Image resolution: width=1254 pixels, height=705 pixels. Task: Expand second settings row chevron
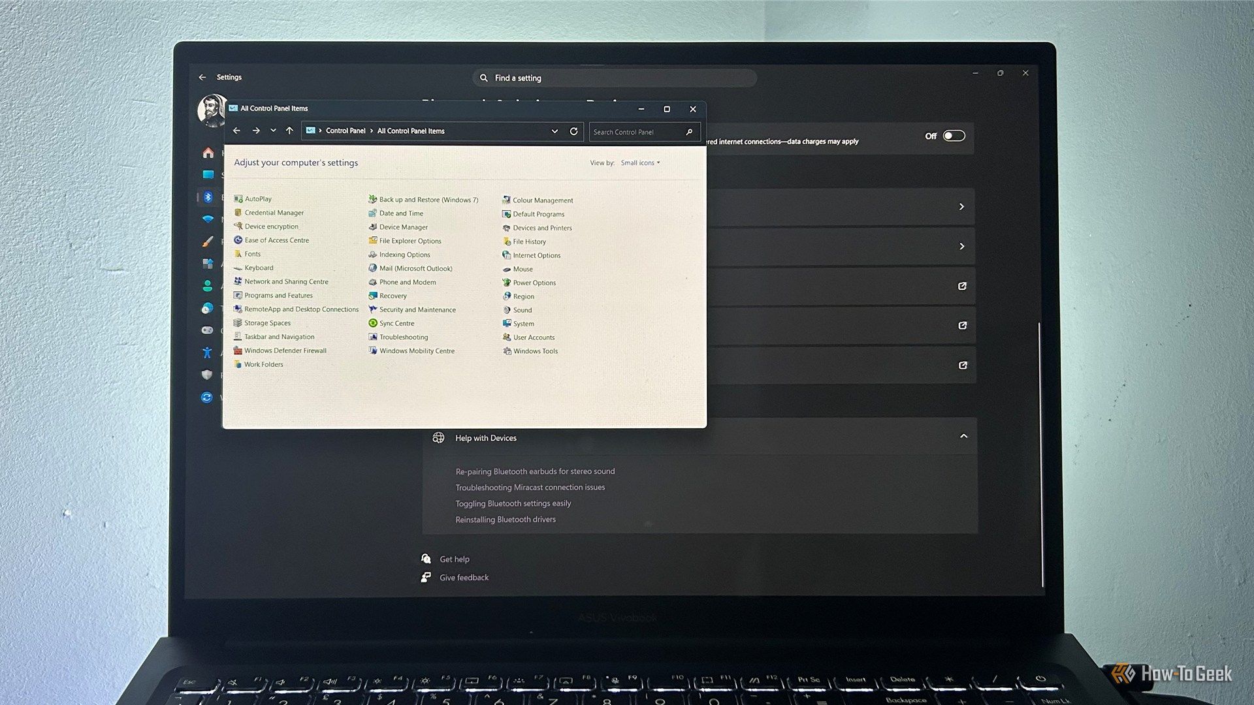coord(961,246)
